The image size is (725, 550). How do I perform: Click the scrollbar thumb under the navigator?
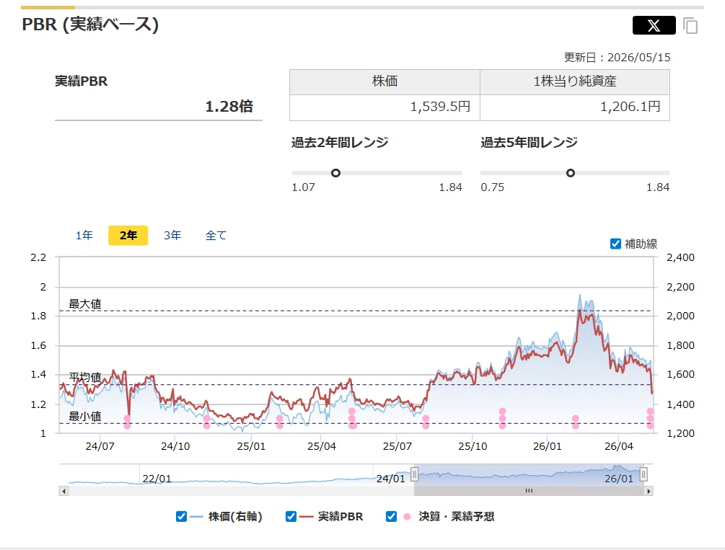(529, 491)
